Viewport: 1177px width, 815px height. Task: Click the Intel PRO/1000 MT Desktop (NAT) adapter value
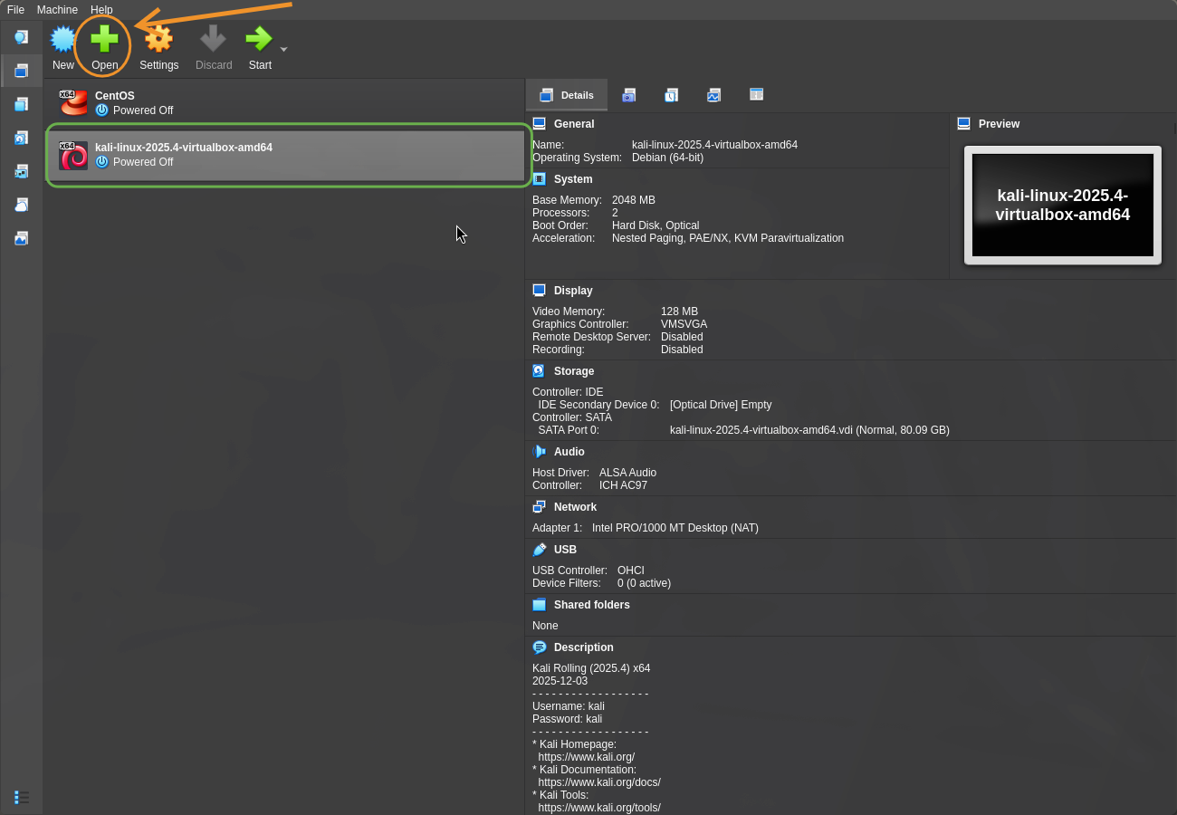[x=675, y=528]
